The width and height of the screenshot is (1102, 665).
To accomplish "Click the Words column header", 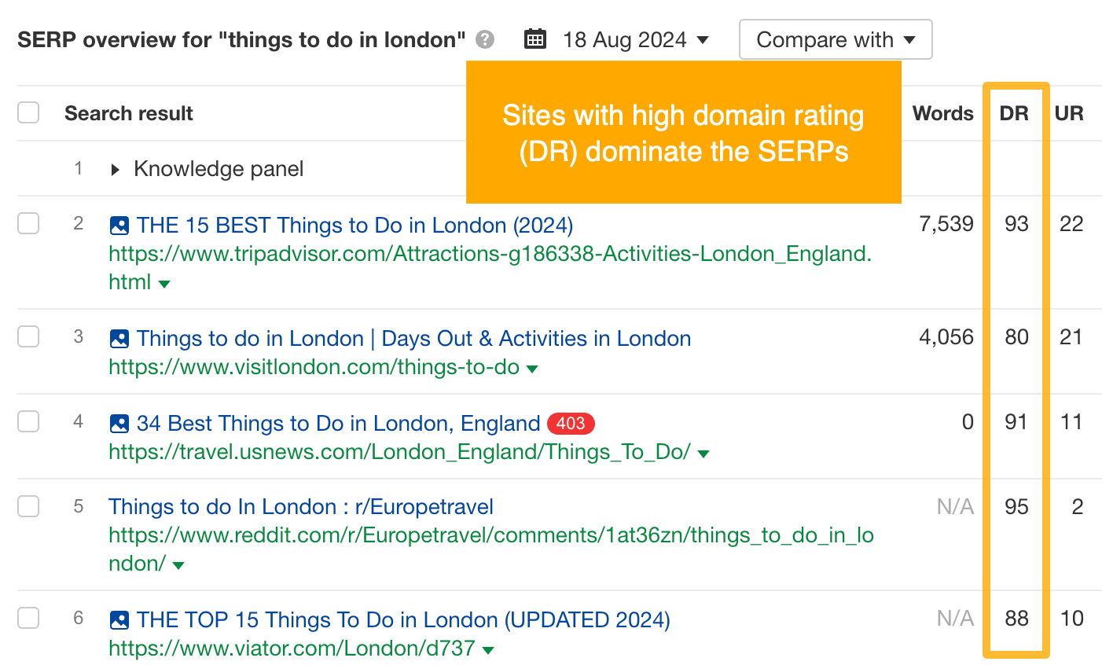I will (x=942, y=112).
